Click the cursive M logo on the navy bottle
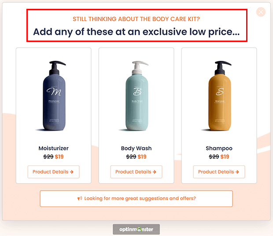273x236 pixels. click(x=54, y=91)
